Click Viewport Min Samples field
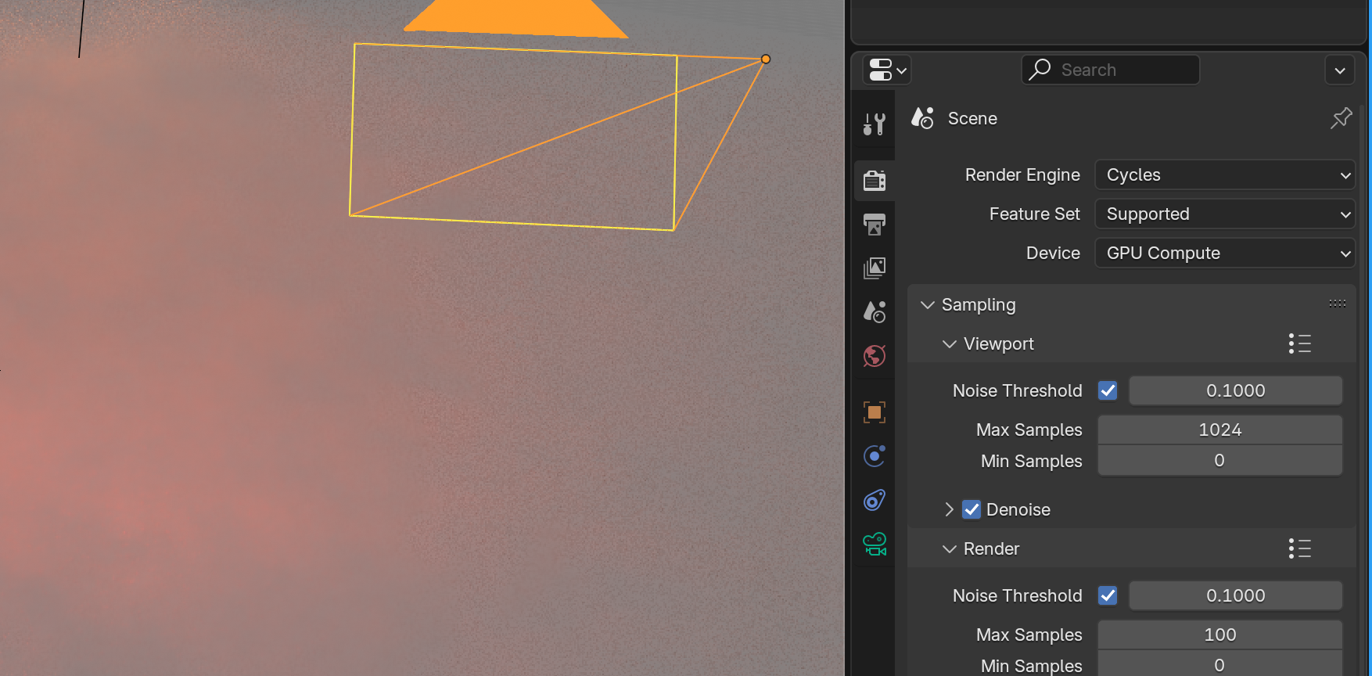The image size is (1372, 676). tap(1219, 461)
